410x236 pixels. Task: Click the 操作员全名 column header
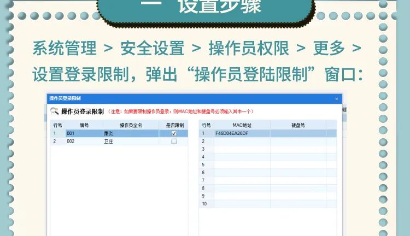click(130, 125)
